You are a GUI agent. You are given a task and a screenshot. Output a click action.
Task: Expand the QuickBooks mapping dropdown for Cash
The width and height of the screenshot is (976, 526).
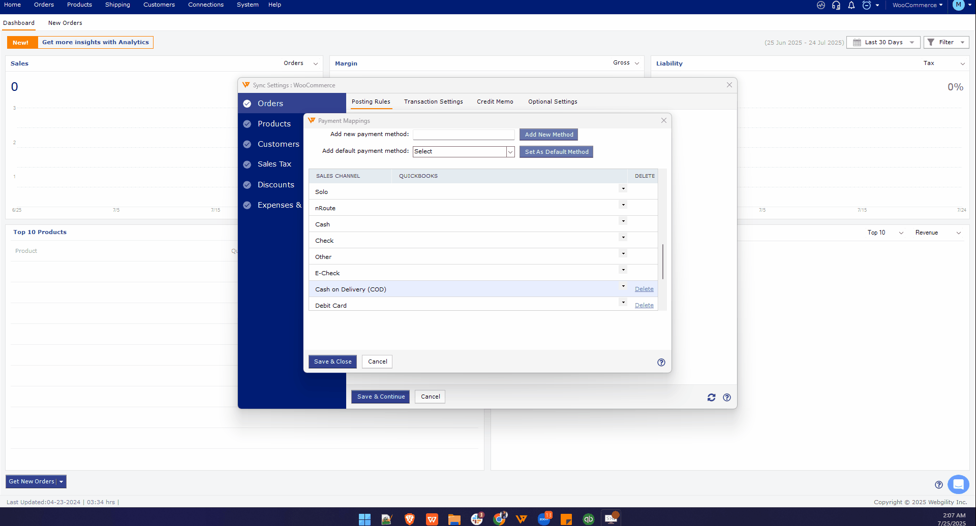click(x=623, y=221)
